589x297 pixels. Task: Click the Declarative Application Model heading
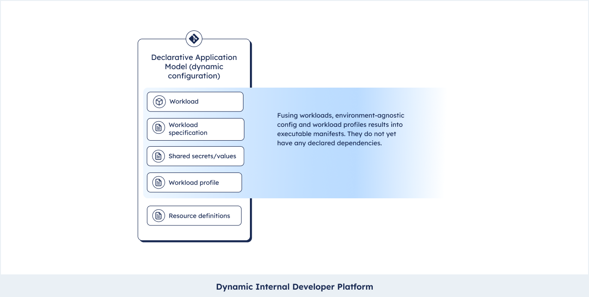click(194, 66)
